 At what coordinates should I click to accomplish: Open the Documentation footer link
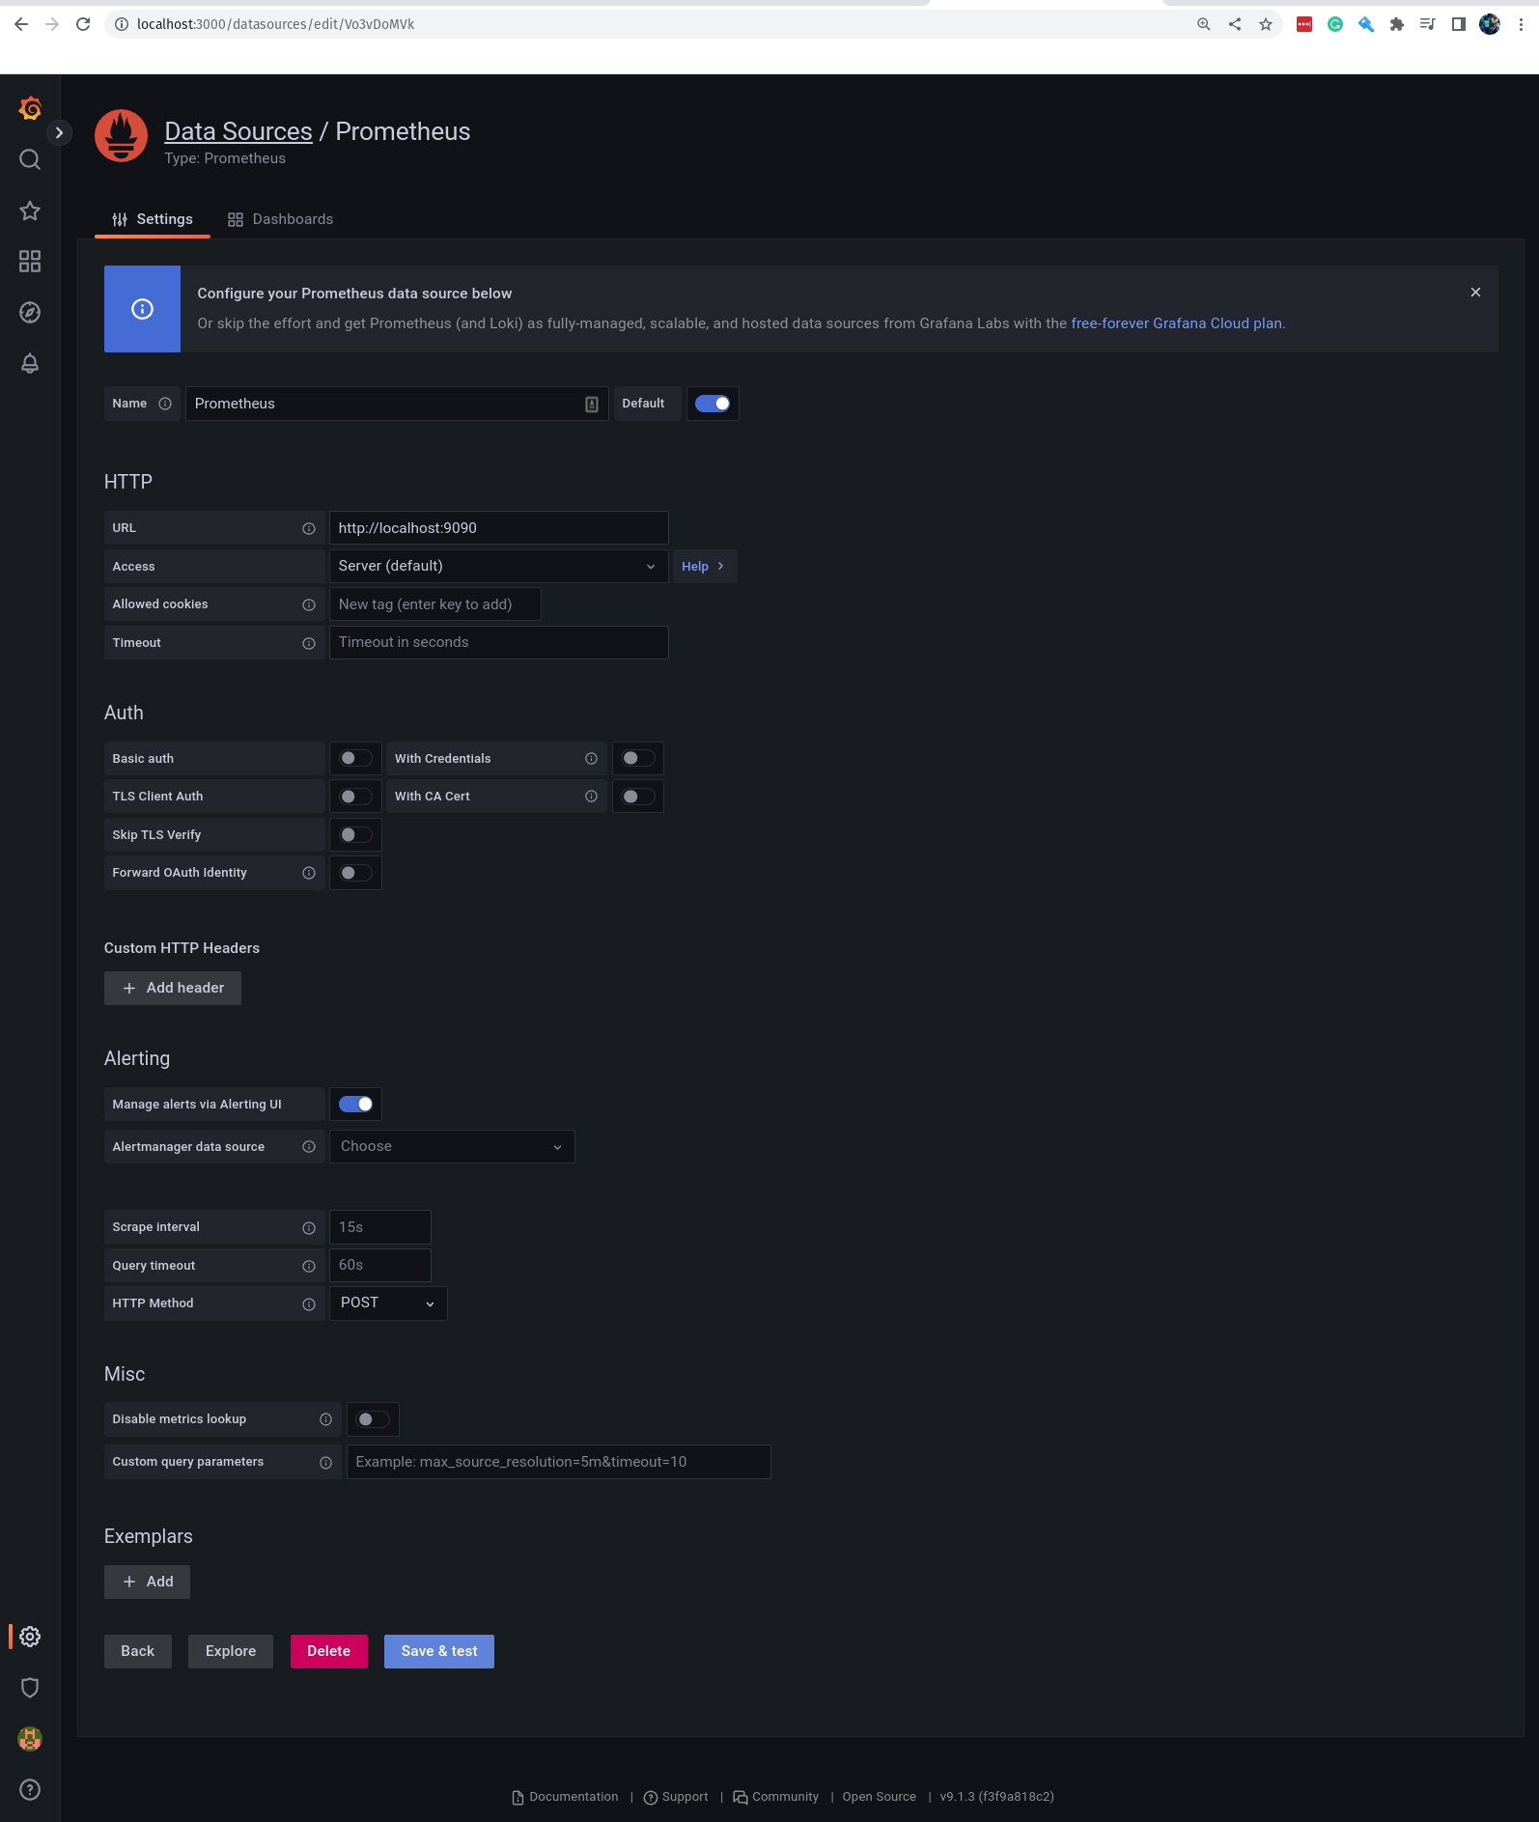coord(566,1797)
